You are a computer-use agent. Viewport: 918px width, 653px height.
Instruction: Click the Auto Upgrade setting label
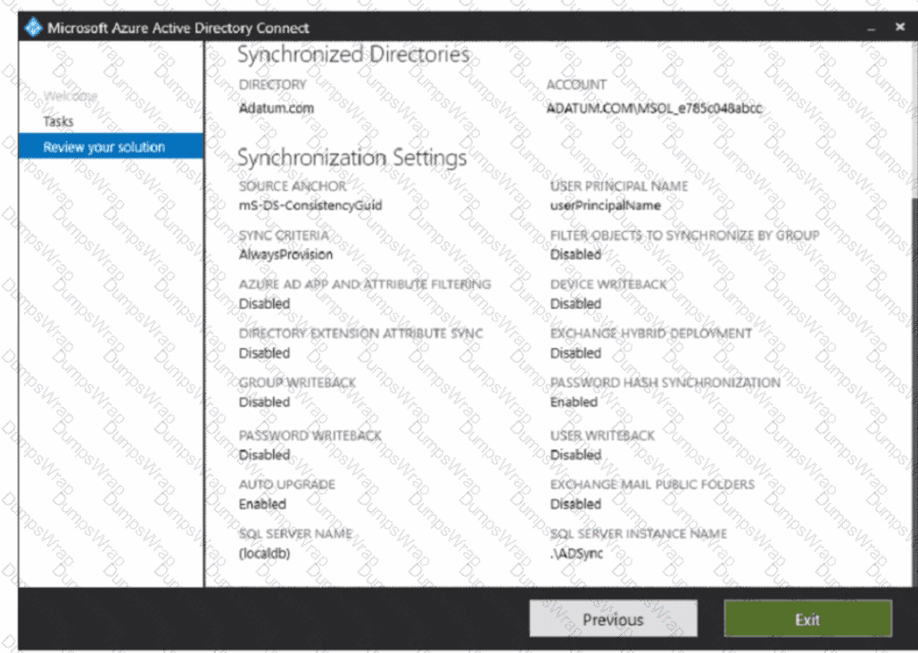coord(286,484)
